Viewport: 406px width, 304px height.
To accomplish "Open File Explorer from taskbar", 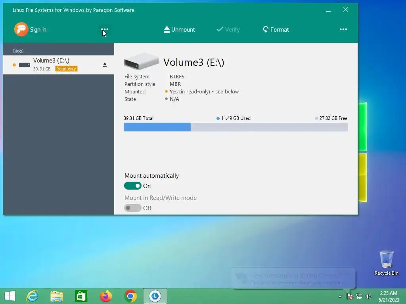I will [56, 296].
